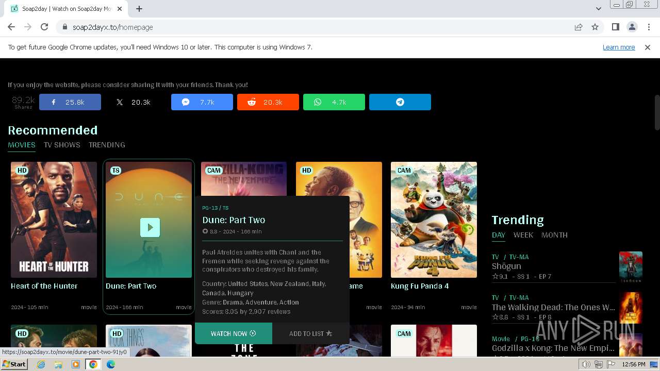Open Dune: Part Two popup title
Image resolution: width=660 pixels, height=371 pixels.
click(234, 220)
